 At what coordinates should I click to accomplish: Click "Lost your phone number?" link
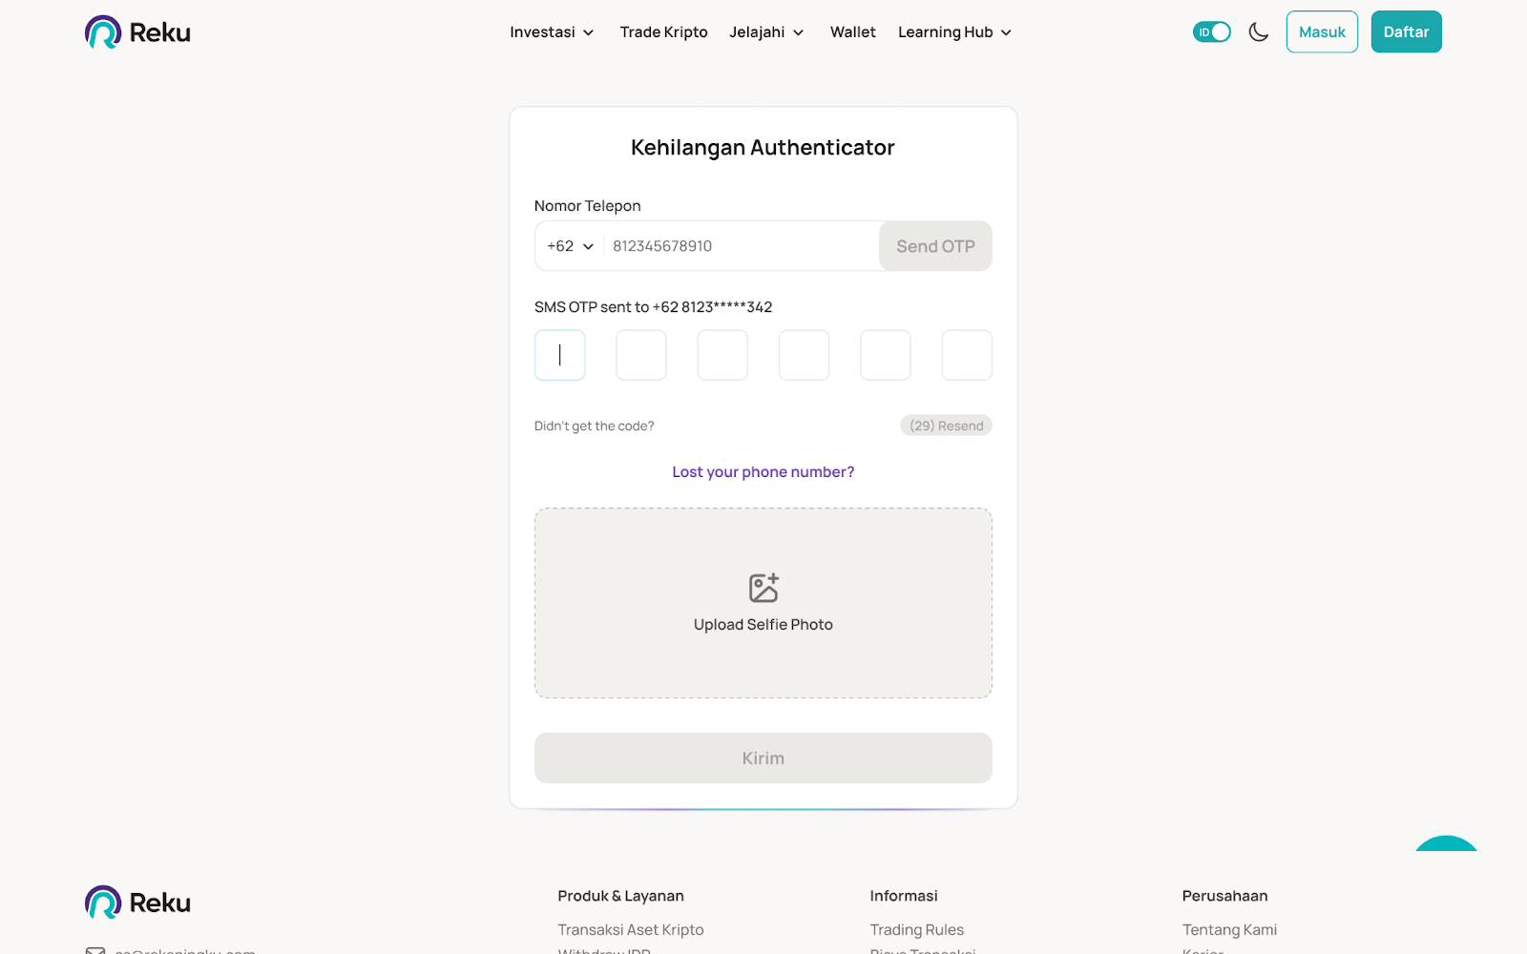763,472
